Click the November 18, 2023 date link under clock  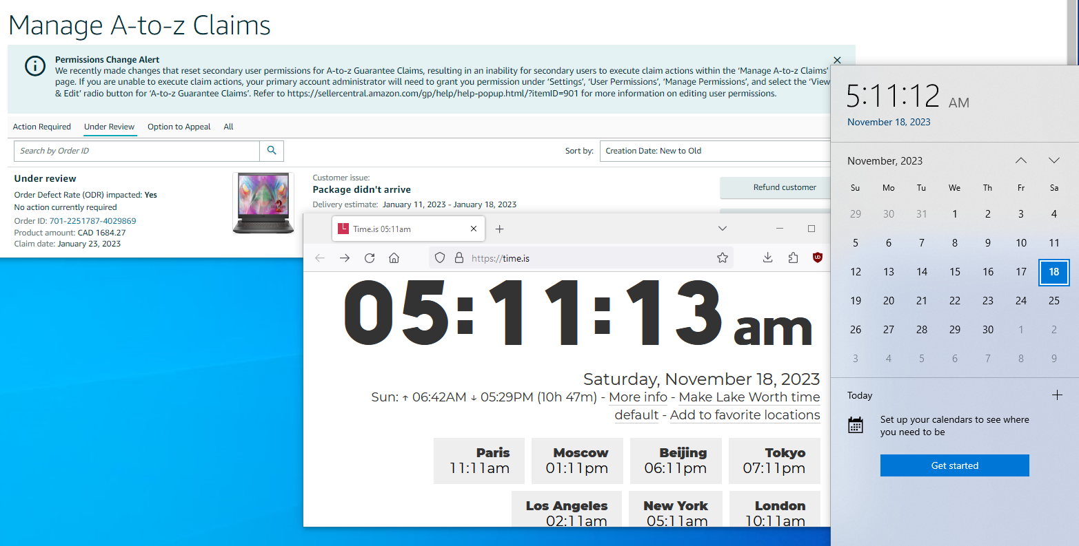coord(889,122)
